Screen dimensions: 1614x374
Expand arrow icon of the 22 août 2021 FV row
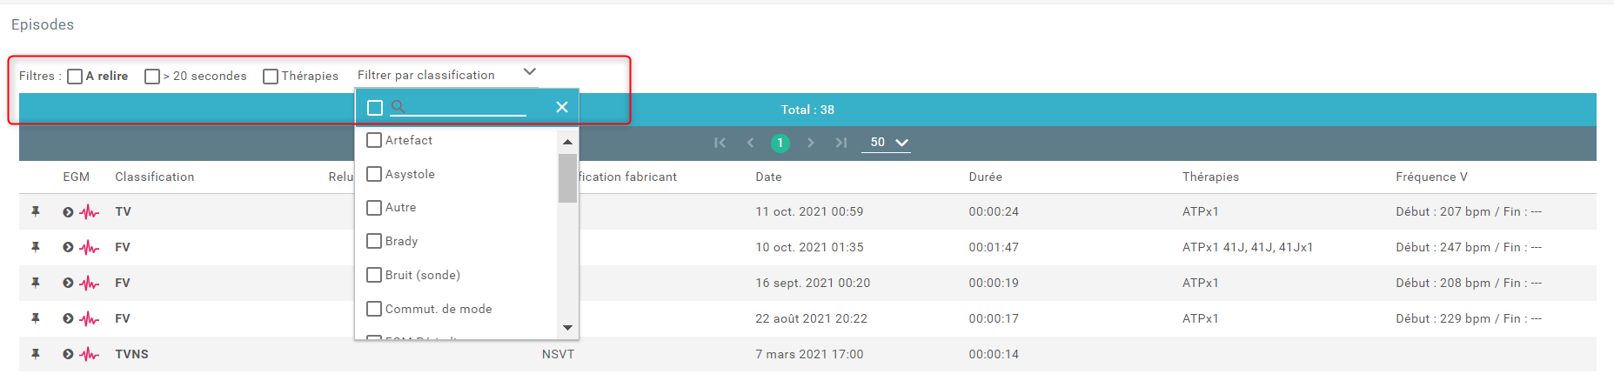pos(68,318)
